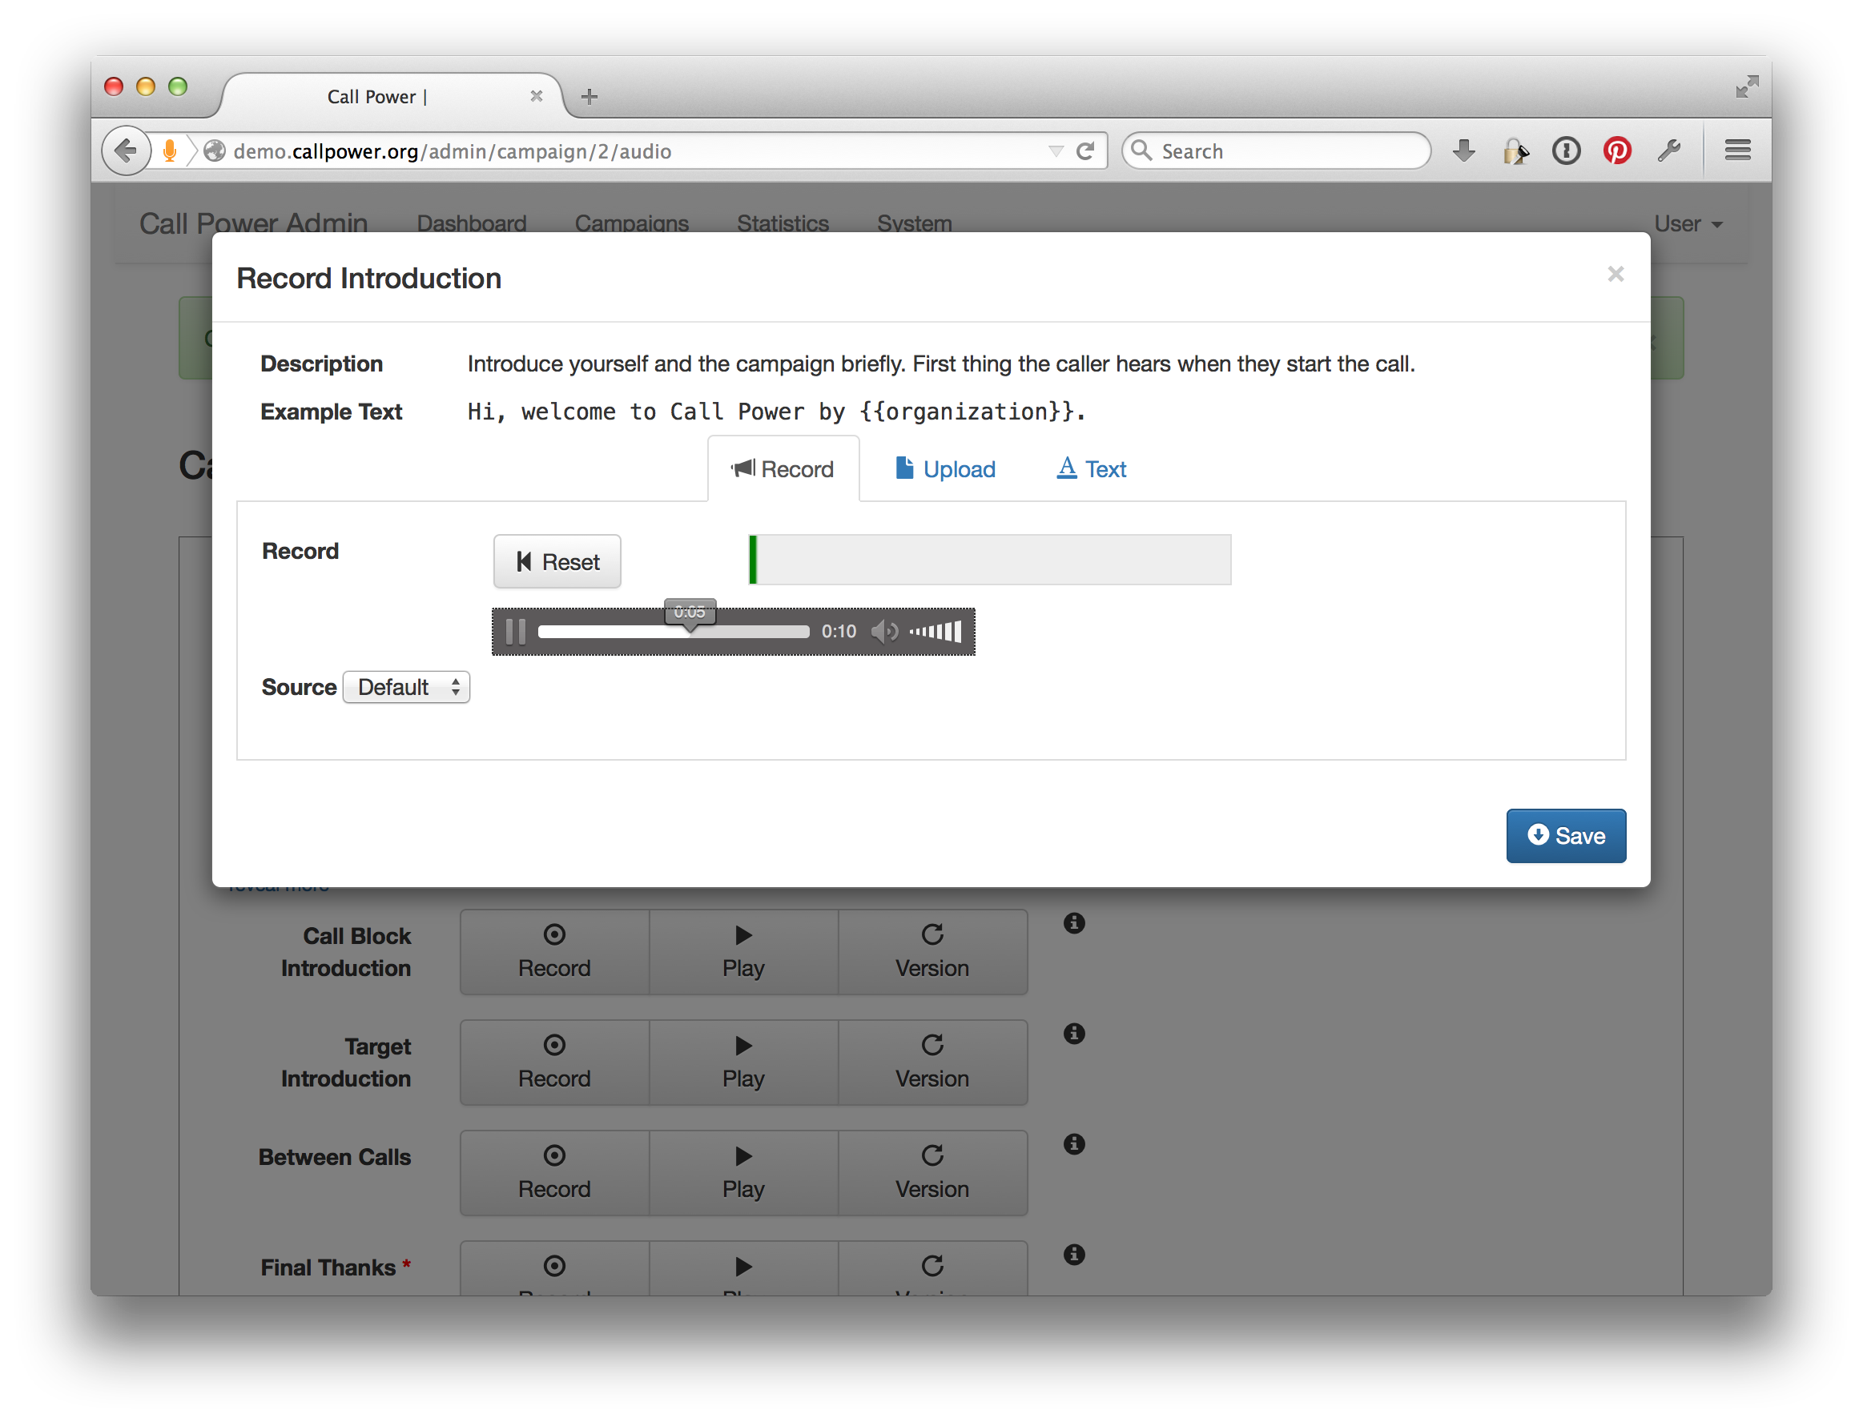Click the lock extension icon in toolbar

pyautogui.click(x=1515, y=151)
